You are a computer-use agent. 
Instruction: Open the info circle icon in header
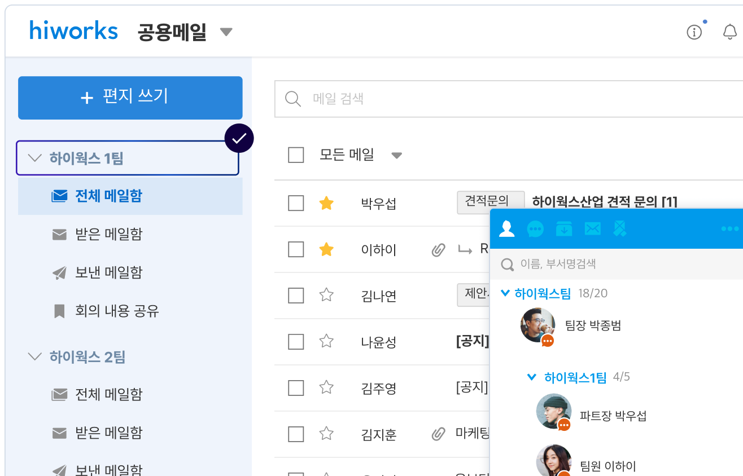tap(694, 32)
